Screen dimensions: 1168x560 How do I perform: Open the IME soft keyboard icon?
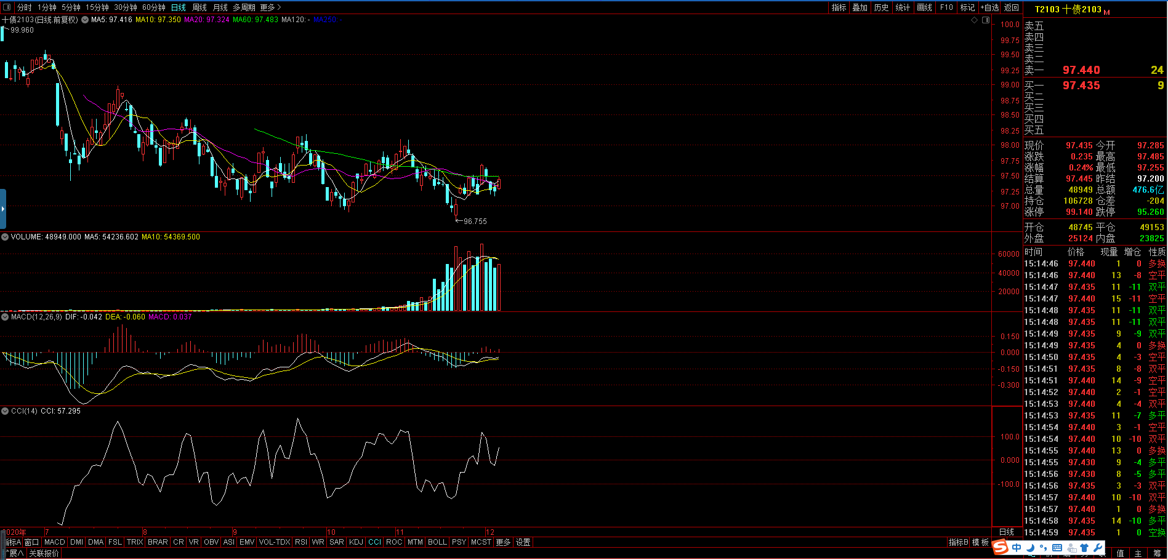click(x=1057, y=547)
